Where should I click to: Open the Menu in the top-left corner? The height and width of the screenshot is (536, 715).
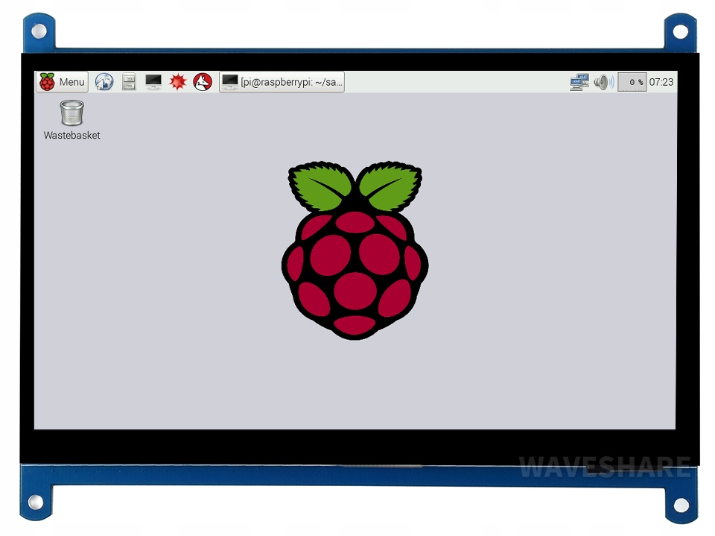[x=62, y=82]
